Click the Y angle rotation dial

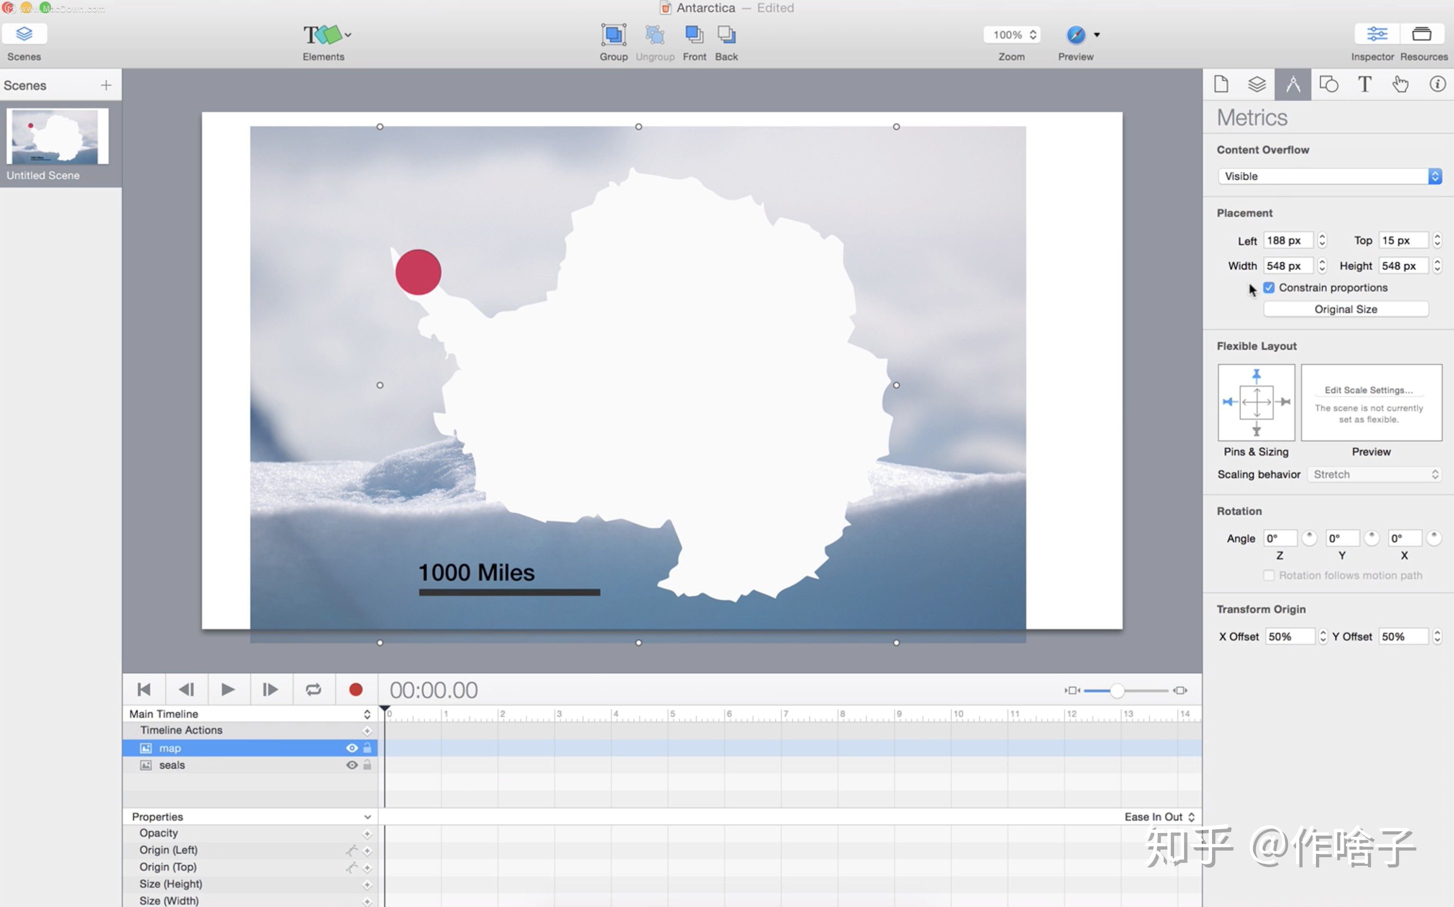(1371, 538)
